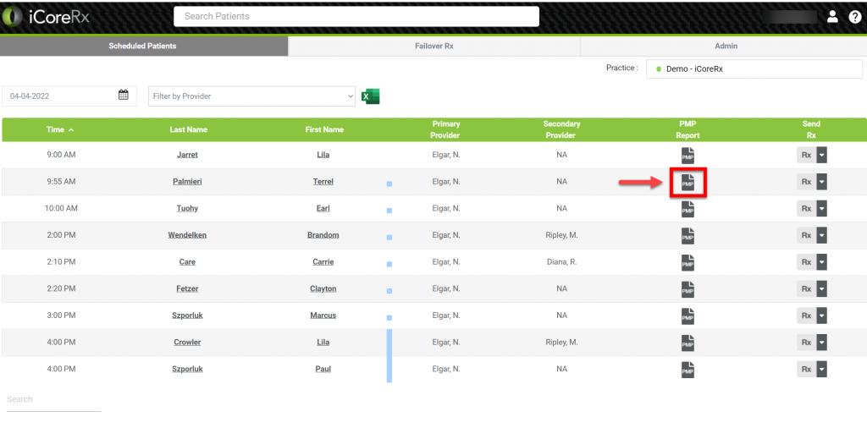Expand Rx dropdown arrow for Care row

click(x=821, y=262)
